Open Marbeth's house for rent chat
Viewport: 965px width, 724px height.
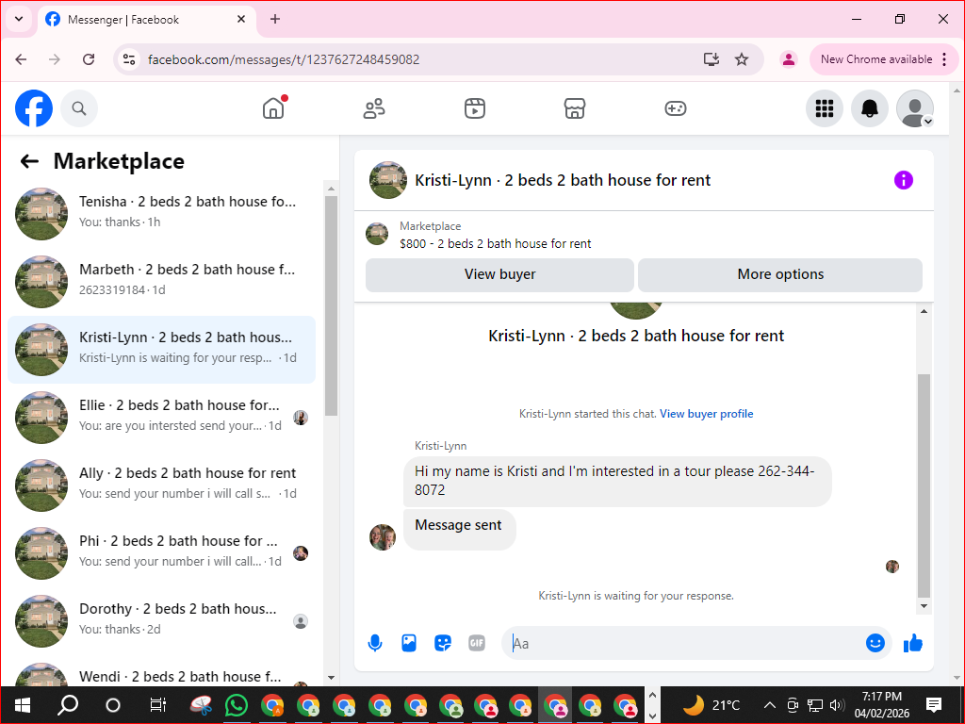tap(161, 281)
